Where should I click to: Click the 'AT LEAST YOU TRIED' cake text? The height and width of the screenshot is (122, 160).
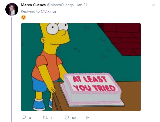94,84
